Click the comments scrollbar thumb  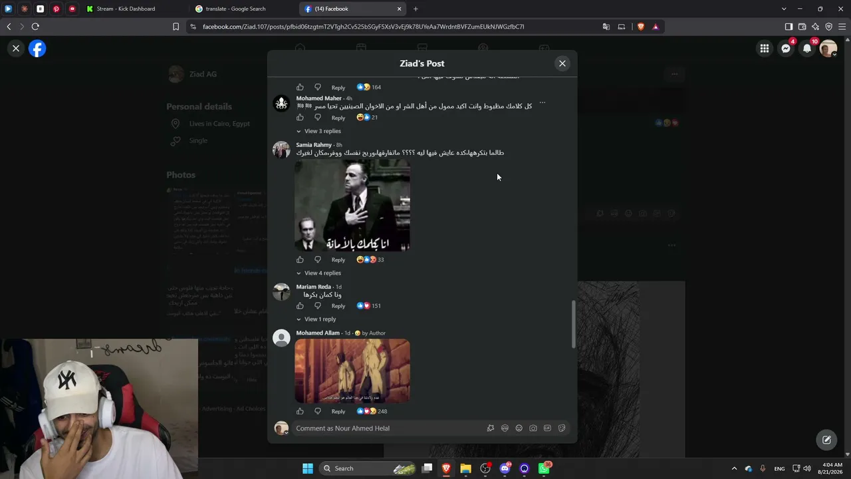click(x=573, y=324)
